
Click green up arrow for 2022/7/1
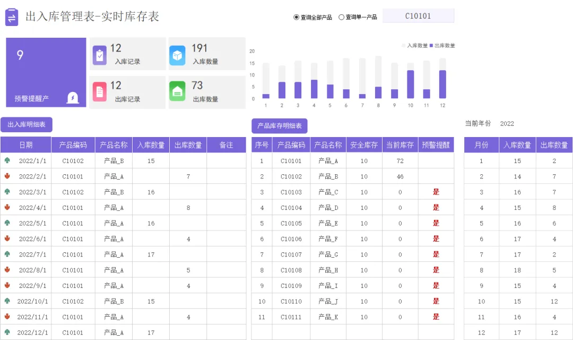pos(7,254)
